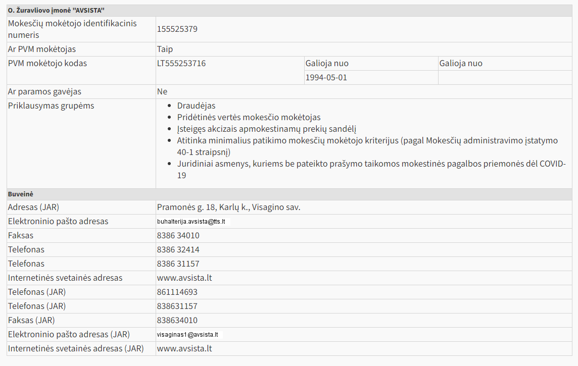The width and height of the screenshot is (578, 366).
Task: Click the Ar PVM mokėtojas value Taip
Action: click(165, 49)
